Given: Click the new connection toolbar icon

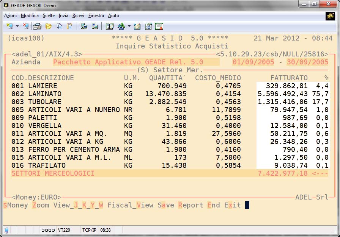Looking at the screenshot, I should pyautogui.click(x=10, y=26).
